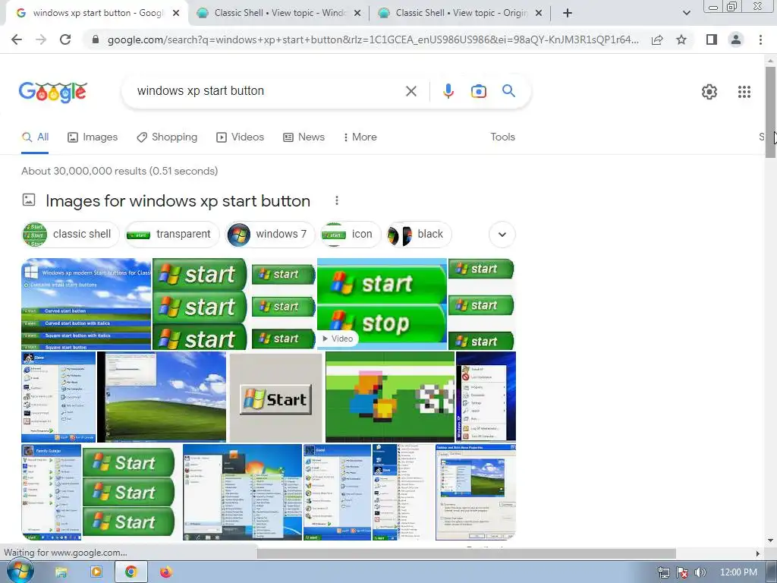Screen dimensions: 777x583
Task: Open the Windows Start orb
Action: point(20,572)
